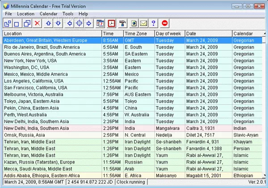Click the red X delete icon in toolbar
This screenshot has height=188, width=268.
pos(37,23)
